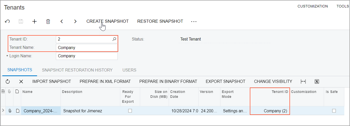Open the Customization menu
The image size is (350, 126).
click(x=313, y=6)
